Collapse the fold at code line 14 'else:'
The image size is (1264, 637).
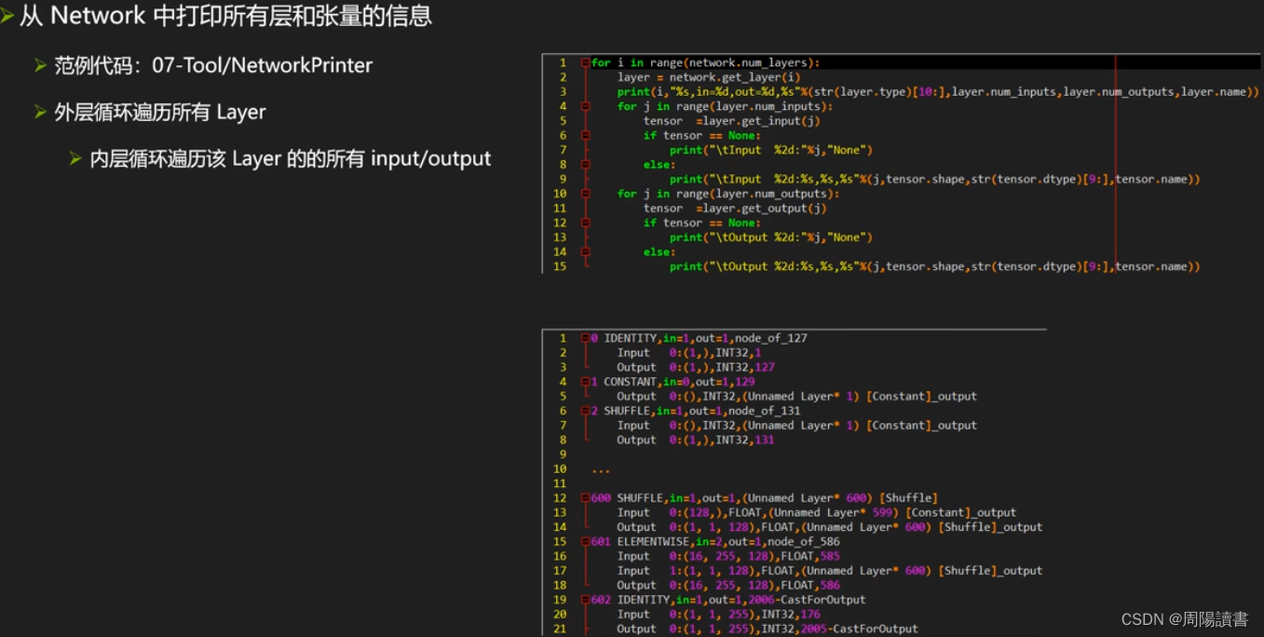point(585,251)
